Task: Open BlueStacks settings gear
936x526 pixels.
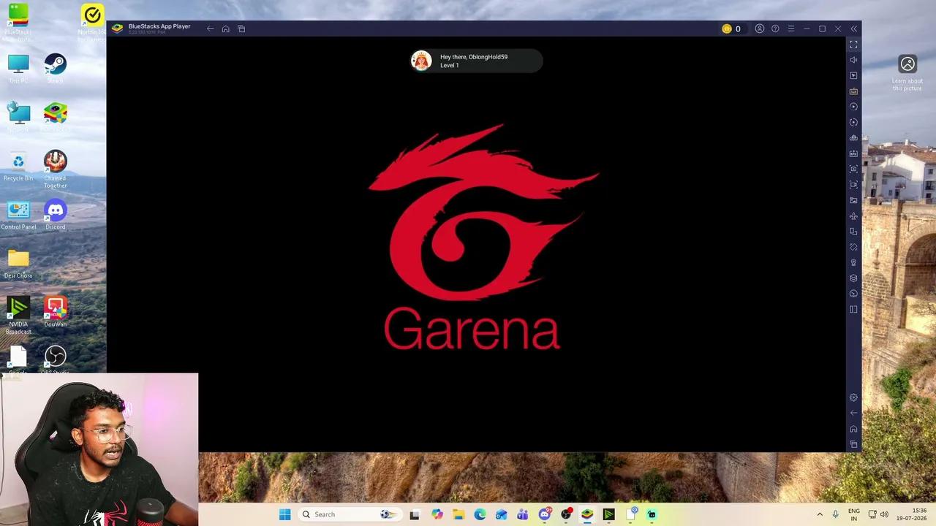Action: [x=853, y=397]
